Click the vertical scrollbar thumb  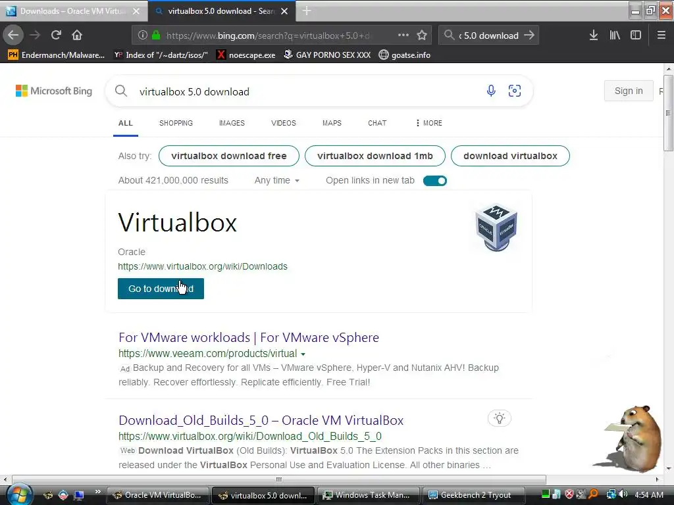(x=668, y=113)
